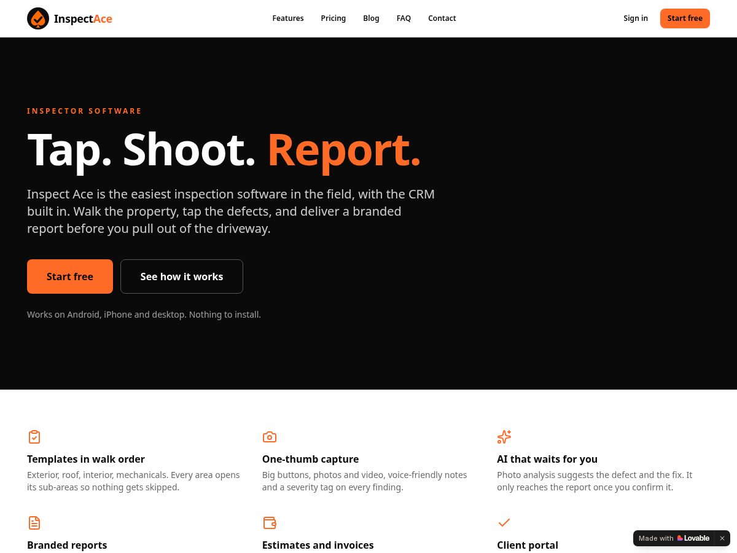Click description Photo analysis suggests the defect
This screenshot has width=737, height=553.
(595, 481)
